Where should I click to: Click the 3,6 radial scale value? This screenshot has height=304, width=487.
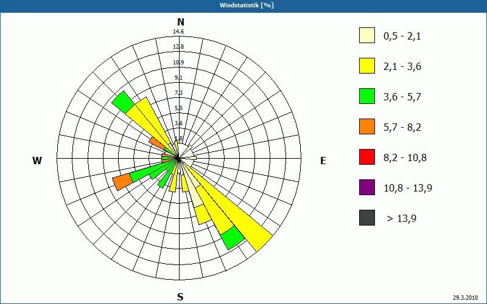point(178,123)
